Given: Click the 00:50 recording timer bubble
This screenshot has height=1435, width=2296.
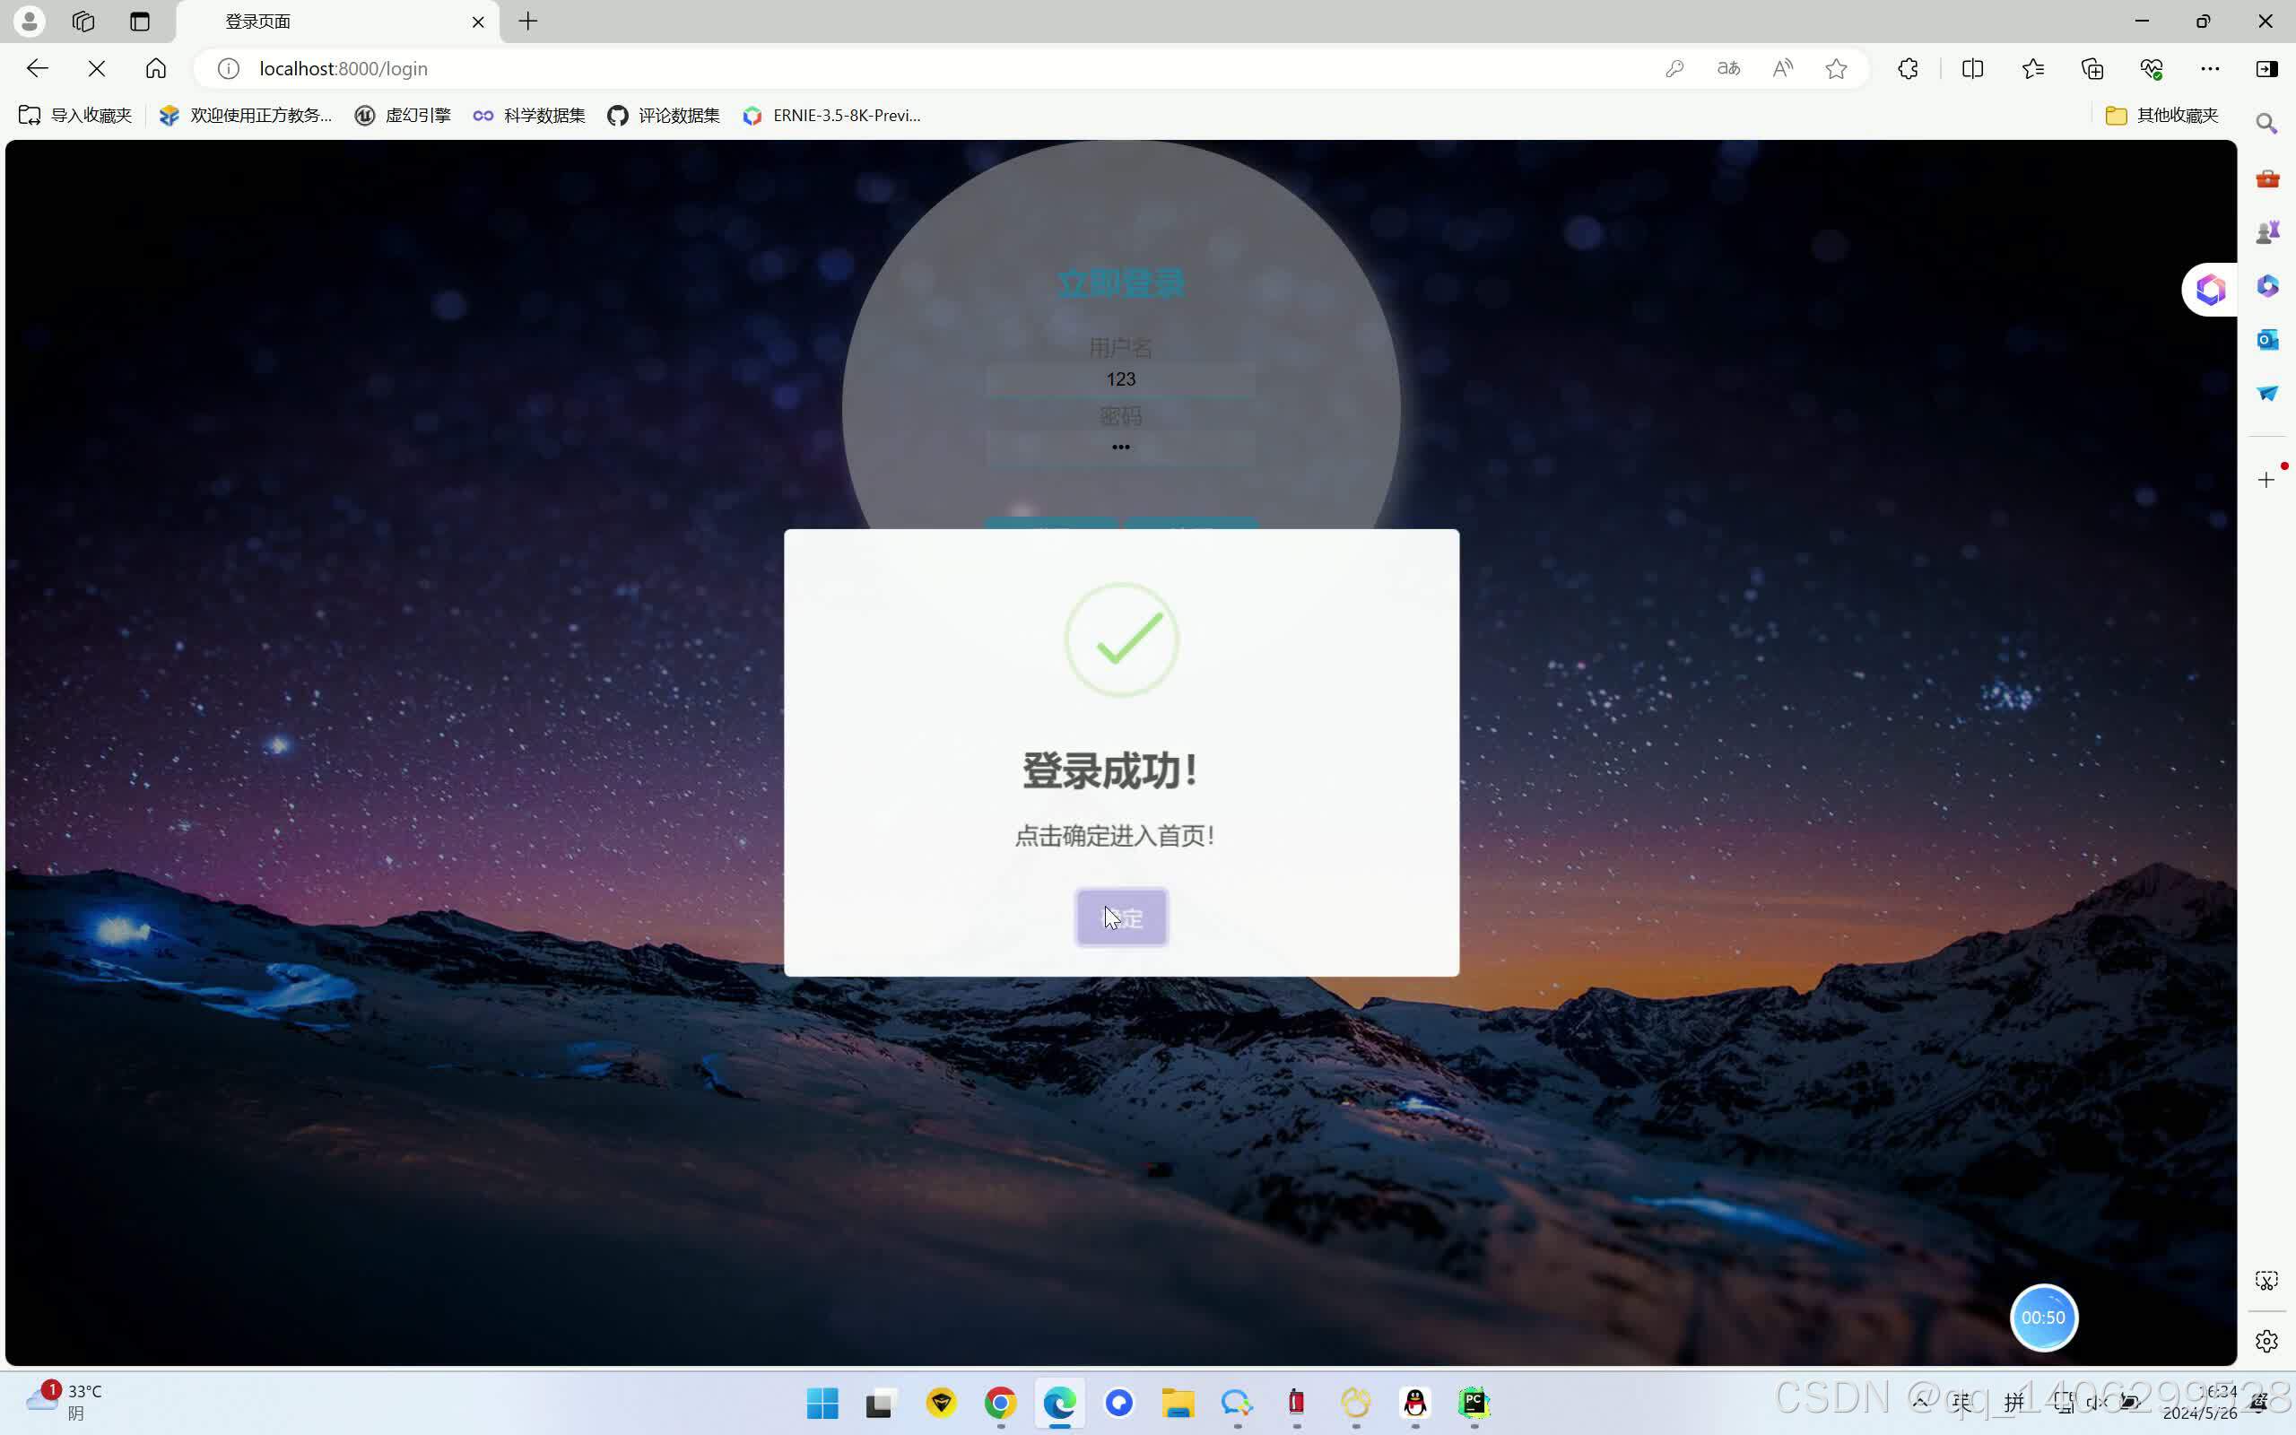Looking at the screenshot, I should pos(2044,1318).
